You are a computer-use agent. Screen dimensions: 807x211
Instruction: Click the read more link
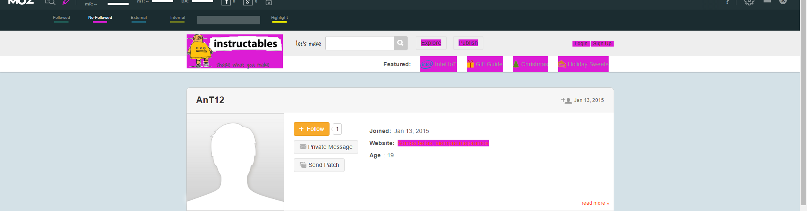click(x=595, y=203)
